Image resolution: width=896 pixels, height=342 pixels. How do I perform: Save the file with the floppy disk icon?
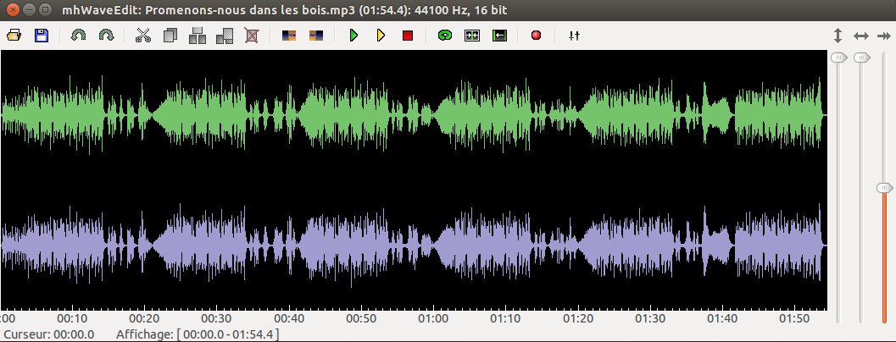(x=42, y=36)
